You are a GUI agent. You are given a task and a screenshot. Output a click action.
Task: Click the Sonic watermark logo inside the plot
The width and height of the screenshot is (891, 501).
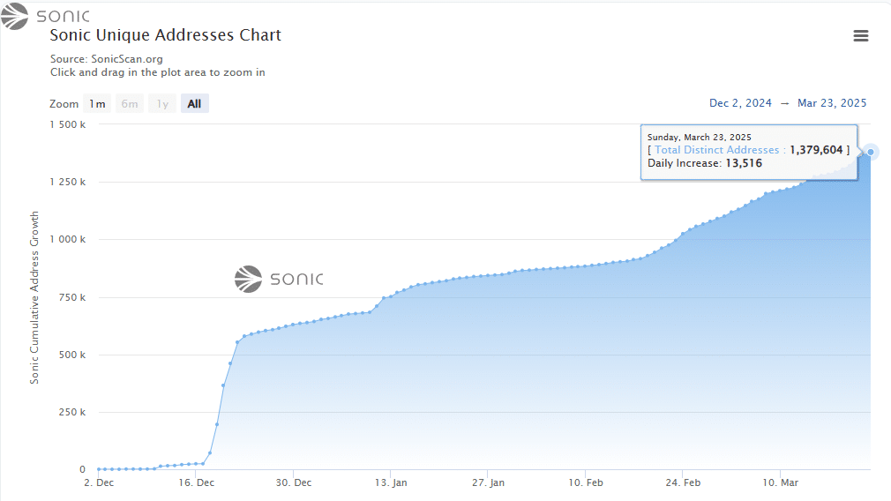pos(279,279)
